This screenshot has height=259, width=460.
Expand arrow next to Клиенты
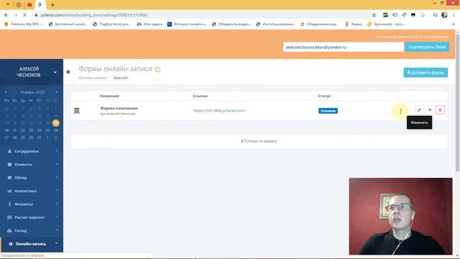(57, 164)
